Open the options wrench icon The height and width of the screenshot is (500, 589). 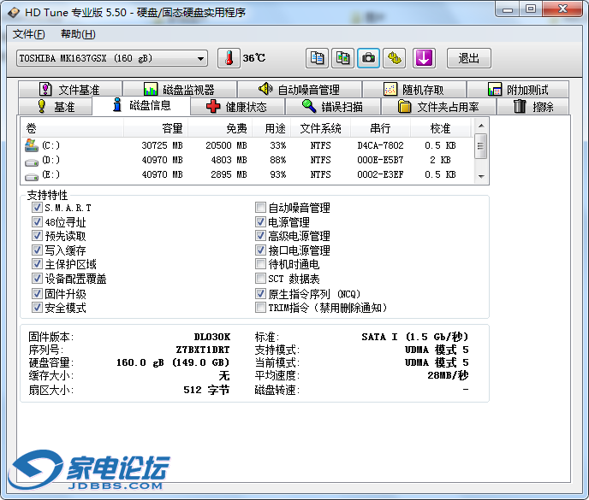pyautogui.click(x=395, y=58)
